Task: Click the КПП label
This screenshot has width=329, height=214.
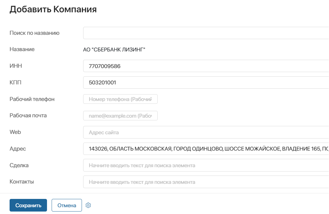Action: [15, 82]
